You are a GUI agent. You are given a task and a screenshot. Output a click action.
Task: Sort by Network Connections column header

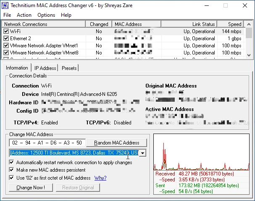click(x=44, y=24)
